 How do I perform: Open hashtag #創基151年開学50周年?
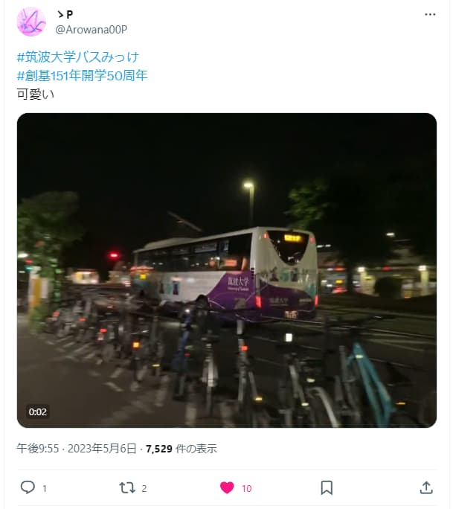point(83,76)
